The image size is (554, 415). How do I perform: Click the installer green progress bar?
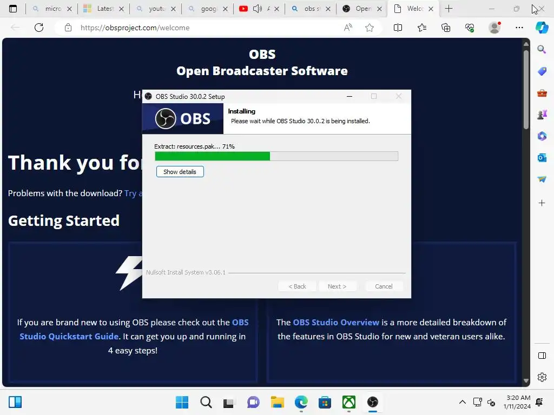click(x=276, y=156)
